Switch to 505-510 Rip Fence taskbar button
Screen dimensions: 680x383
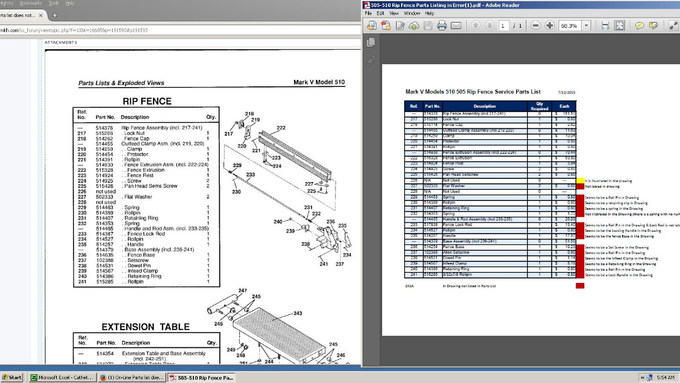pos(201,377)
